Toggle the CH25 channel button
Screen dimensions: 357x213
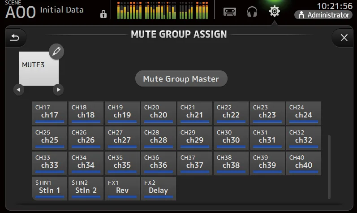pyautogui.click(x=50, y=138)
